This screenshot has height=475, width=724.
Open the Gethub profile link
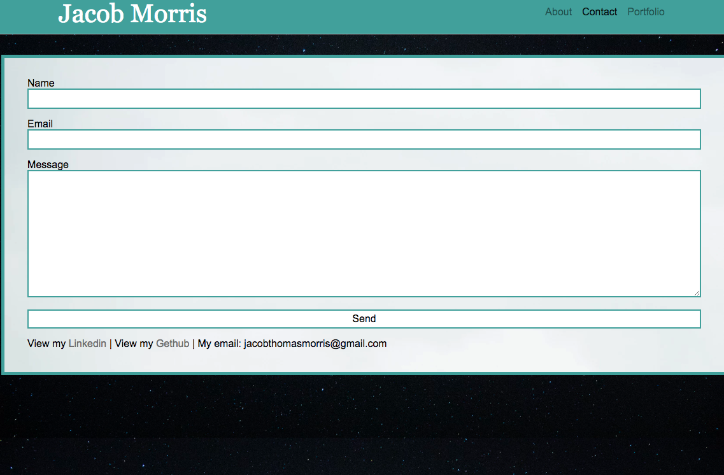tap(173, 343)
